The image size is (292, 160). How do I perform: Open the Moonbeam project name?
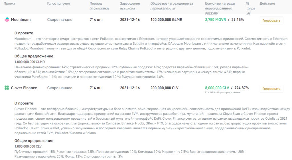click(21, 20)
